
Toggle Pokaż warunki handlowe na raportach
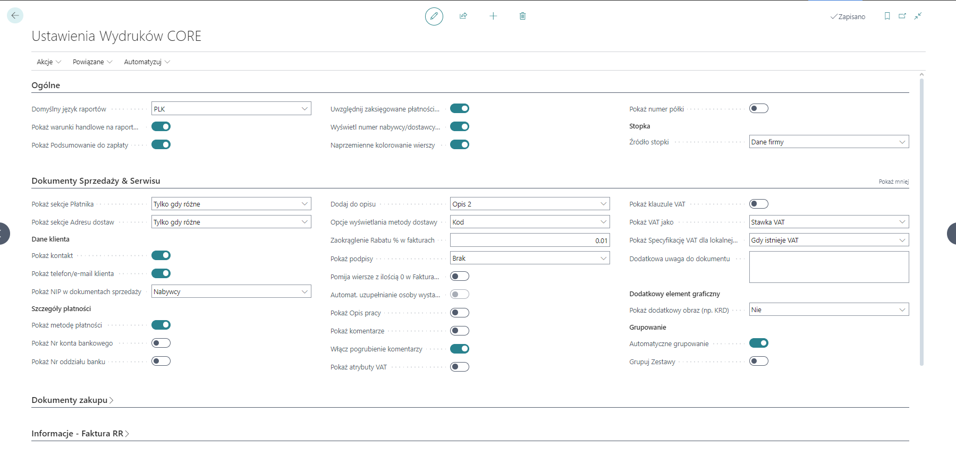(161, 126)
